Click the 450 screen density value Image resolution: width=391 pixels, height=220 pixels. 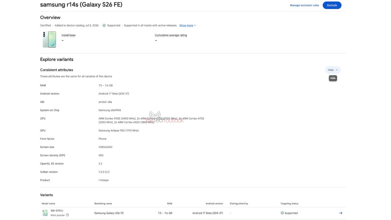[101, 155]
